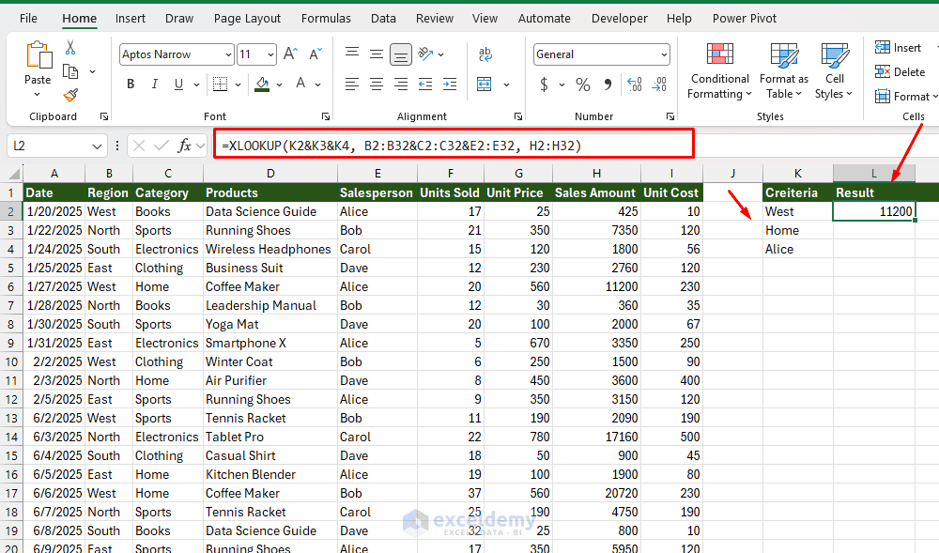Click Merge and Center icon
939x553 pixels.
pos(484,84)
